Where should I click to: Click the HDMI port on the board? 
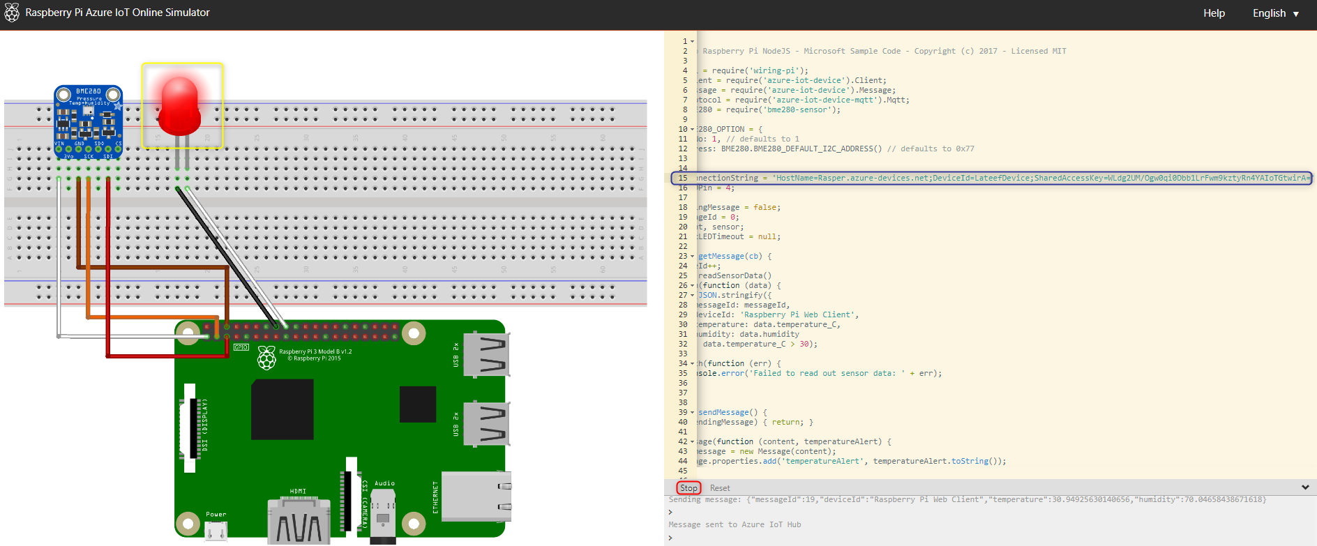[x=299, y=520]
